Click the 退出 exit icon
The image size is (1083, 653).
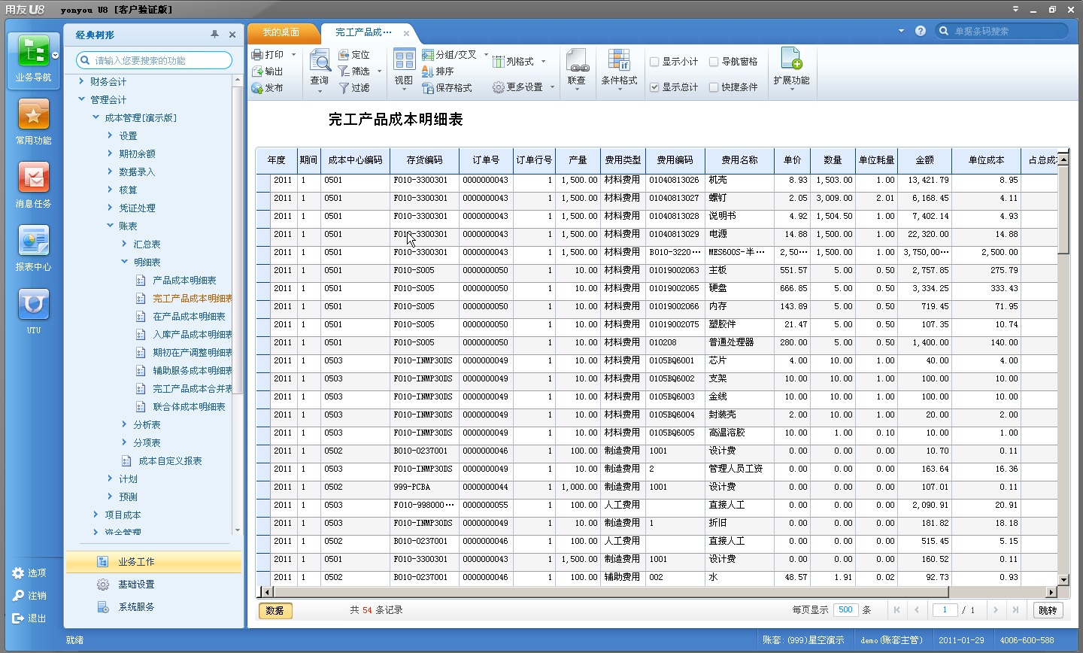[x=19, y=618]
